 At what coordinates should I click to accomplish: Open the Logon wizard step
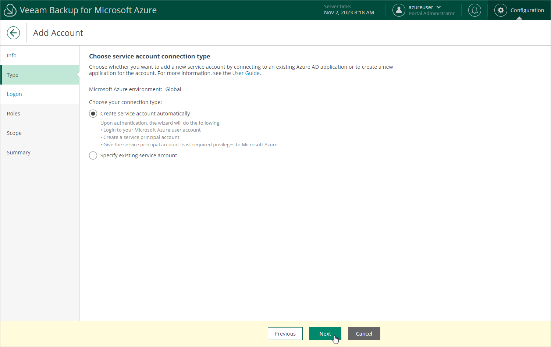[40, 94]
